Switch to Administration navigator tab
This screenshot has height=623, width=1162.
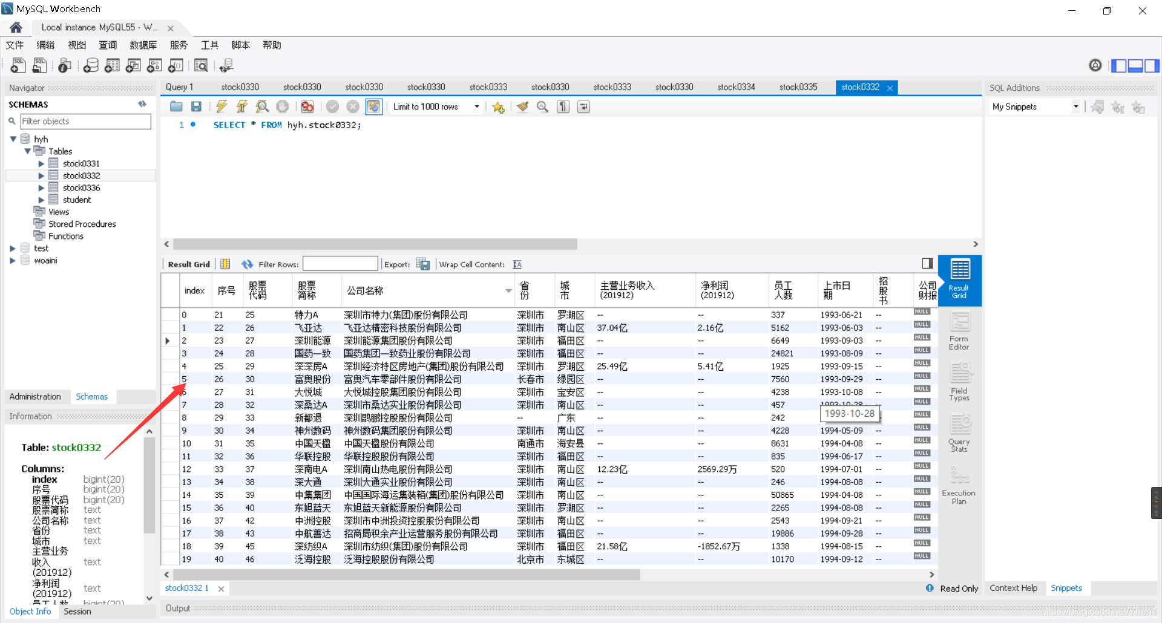(35, 397)
